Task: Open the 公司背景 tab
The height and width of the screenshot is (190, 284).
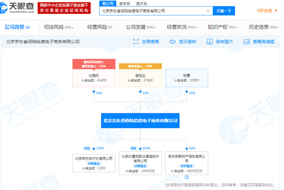Action: point(17,27)
